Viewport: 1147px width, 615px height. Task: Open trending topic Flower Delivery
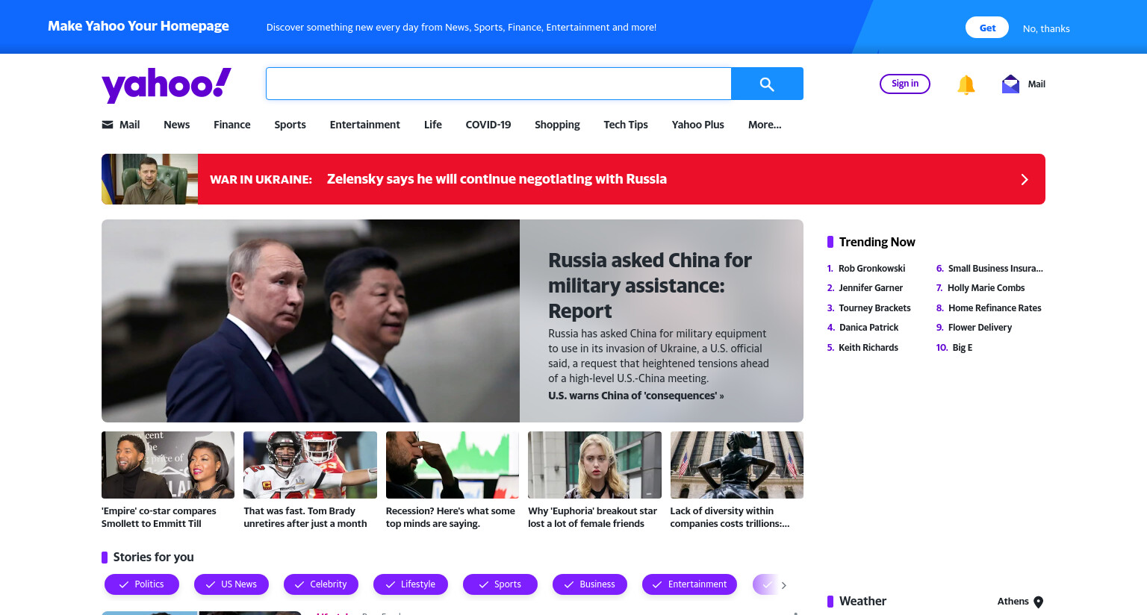[980, 328]
